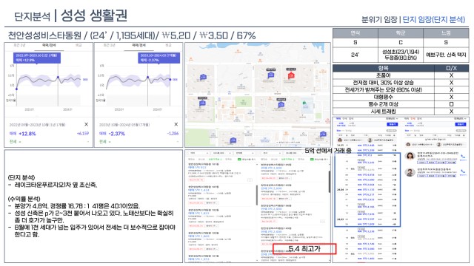Open the date dropdown atop the left transaction panel
This screenshot has width=474, height=266.
tap(392, 118)
